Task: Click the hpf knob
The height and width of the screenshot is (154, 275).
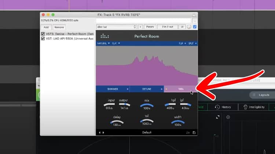Action: click(x=170, y=104)
